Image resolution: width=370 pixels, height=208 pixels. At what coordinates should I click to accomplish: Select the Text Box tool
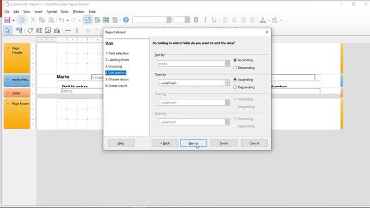(x=39, y=31)
